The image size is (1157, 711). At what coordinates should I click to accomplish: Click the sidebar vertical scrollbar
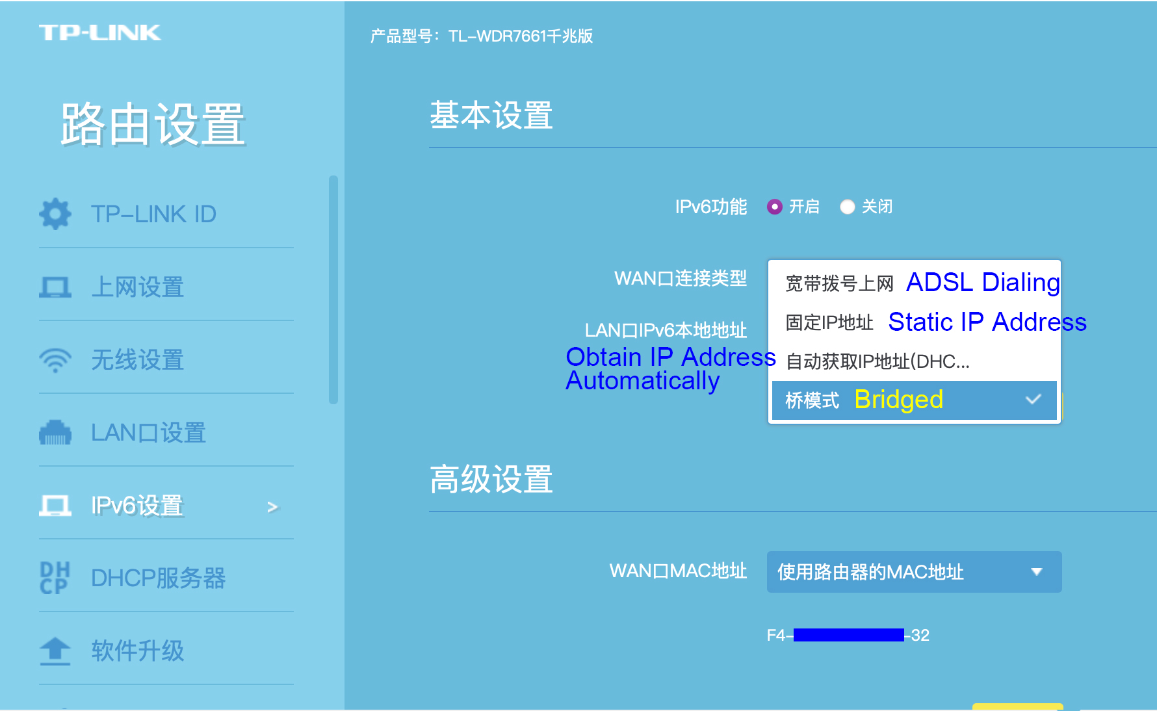pyautogui.click(x=333, y=290)
